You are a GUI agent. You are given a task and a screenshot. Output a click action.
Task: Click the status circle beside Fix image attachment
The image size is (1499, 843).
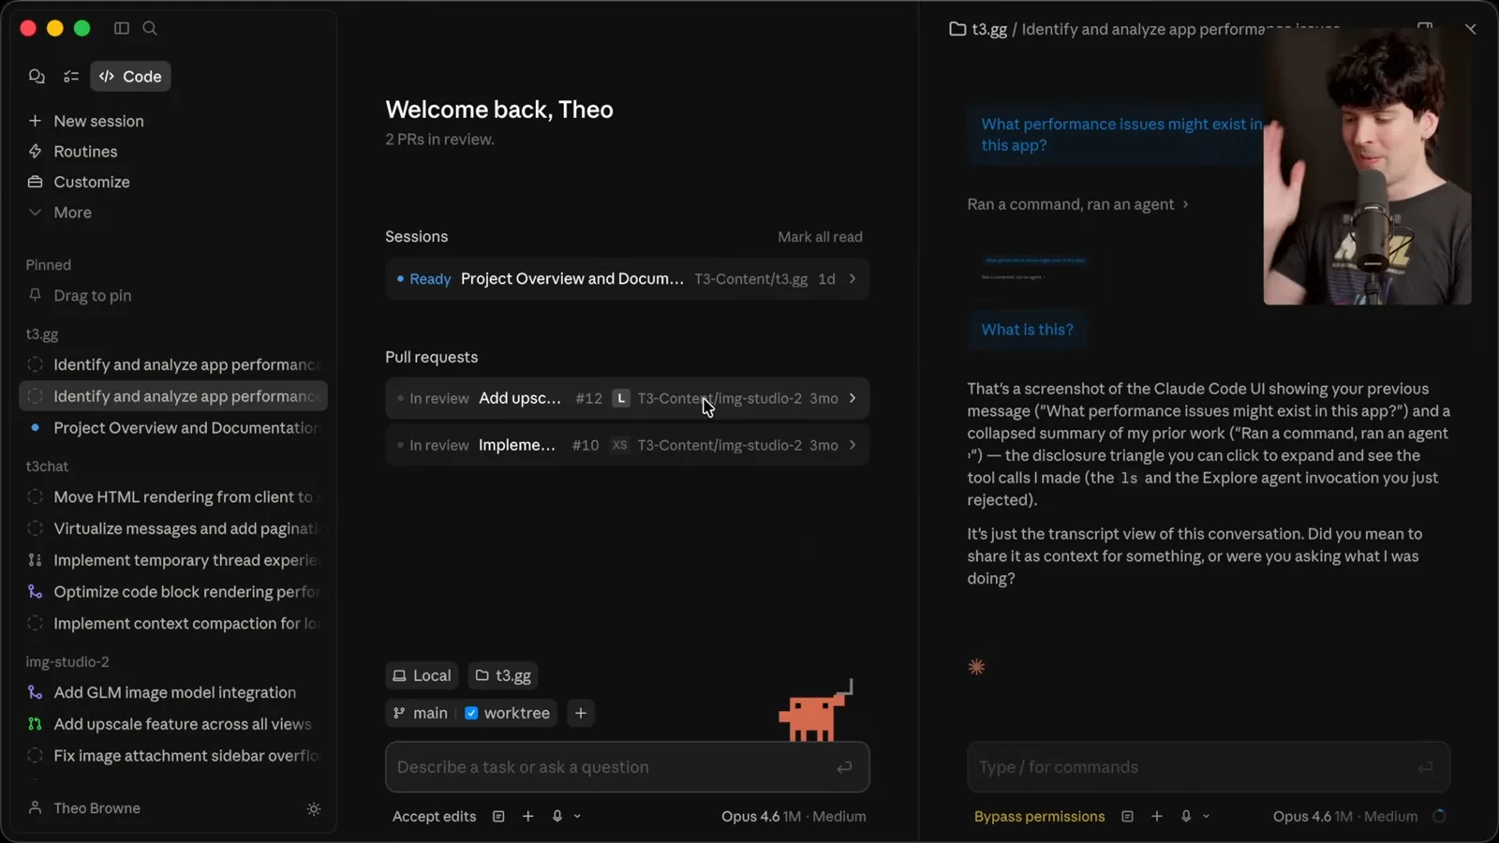[x=36, y=755]
